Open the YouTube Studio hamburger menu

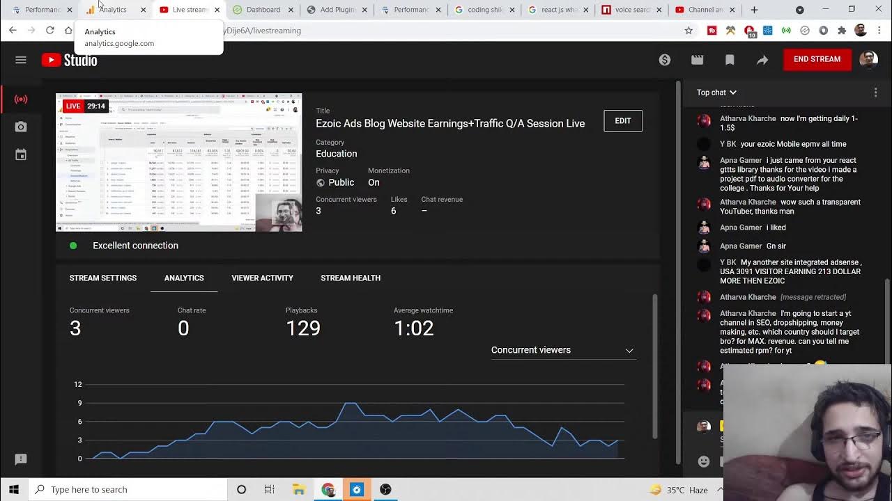click(21, 60)
